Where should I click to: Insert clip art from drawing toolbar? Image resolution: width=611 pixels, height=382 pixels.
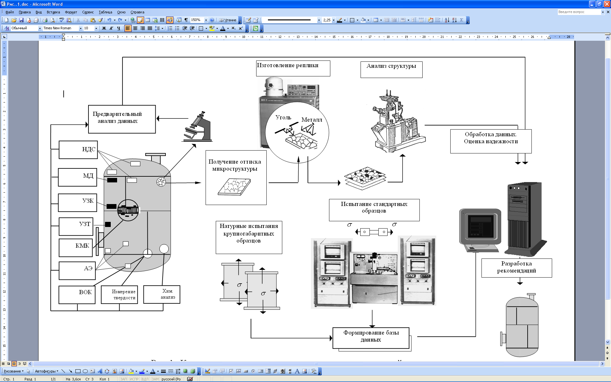115,371
